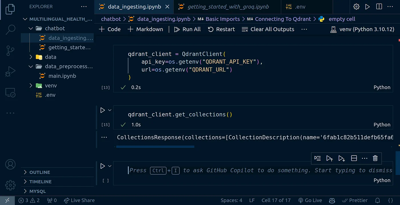400x205 pixels.
Task: Toggle Go Live server
Action: [310, 200]
